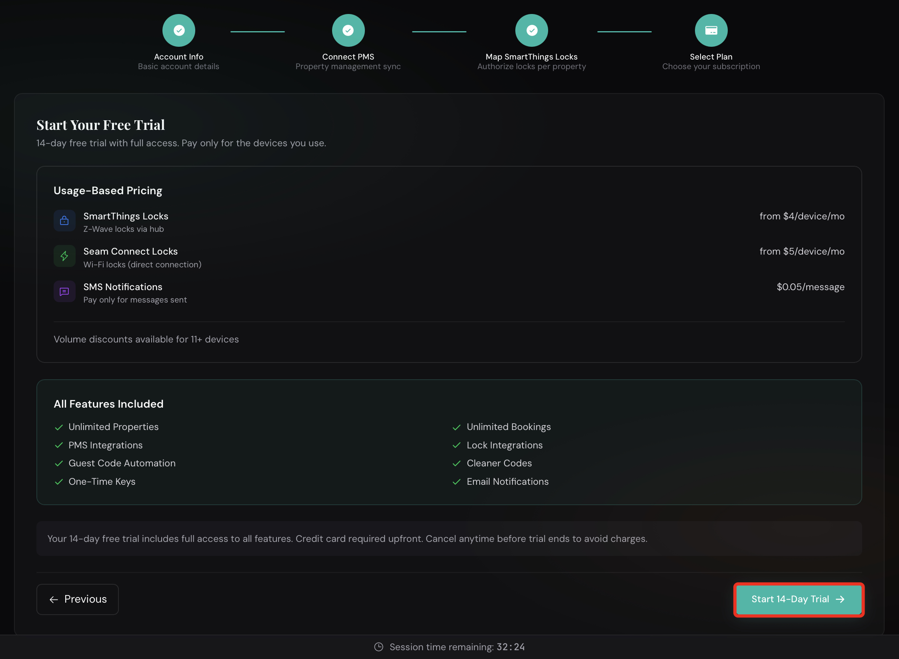Click 'Start Your Free Trial' heading
This screenshot has height=659, width=899.
point(101,125)
